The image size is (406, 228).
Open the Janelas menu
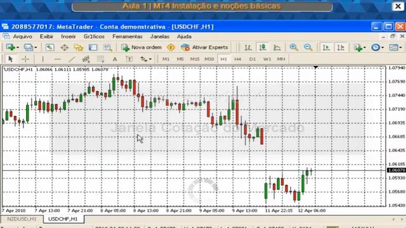[160, 37]
